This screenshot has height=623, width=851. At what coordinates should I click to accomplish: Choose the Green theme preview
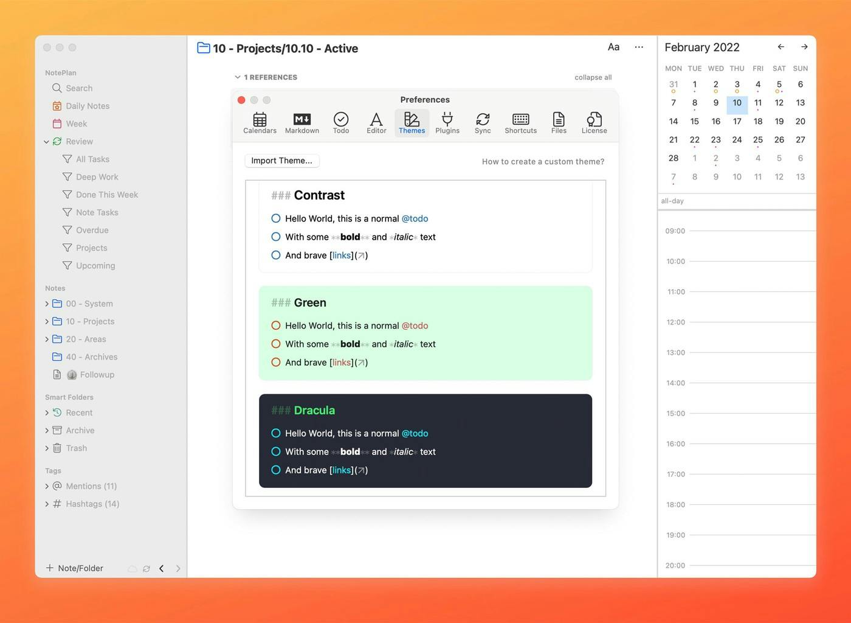[425, 333]
